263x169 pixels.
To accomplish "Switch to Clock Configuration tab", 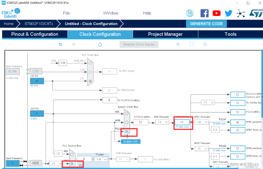I will [x=100, y=34].
